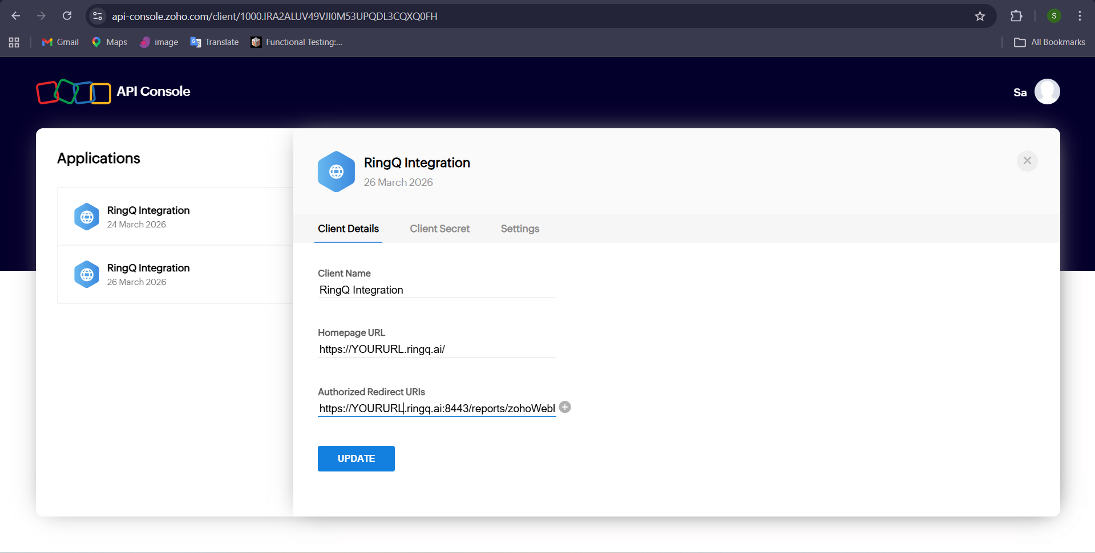This screenshot has width=1095, height=553.
Task: Click the browser address bar URL
Action: tap(274, 17)
